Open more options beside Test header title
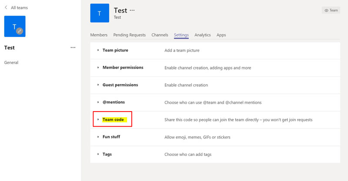This screenshot has height=181, width=348. [x=132, y=10]
